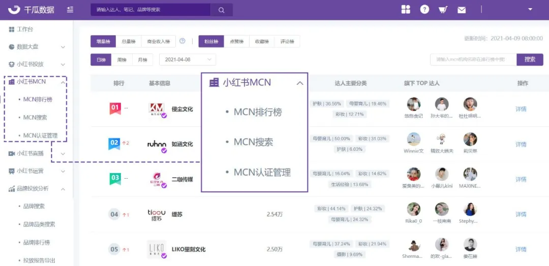Screen dimensions: 549x266
Task: Switch to the 增量榜 tab
Action: click(x=103, y=41)
